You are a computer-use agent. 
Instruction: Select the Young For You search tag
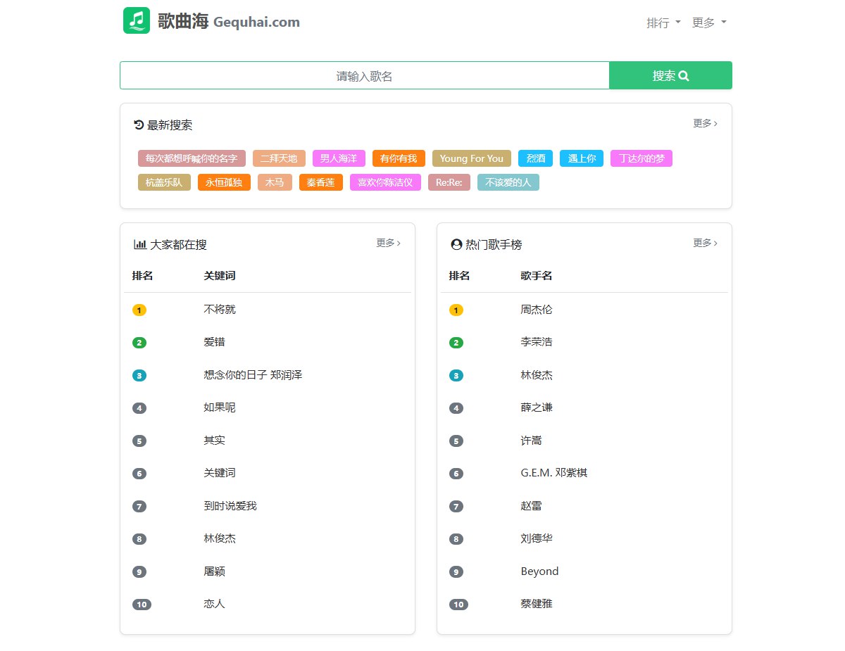(x=472, y=158)
